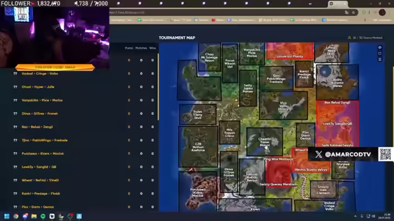Select team row Vanyak3kk Pixie Marius
The height and width of the screenshot is (221, 394).
[86, 100]
